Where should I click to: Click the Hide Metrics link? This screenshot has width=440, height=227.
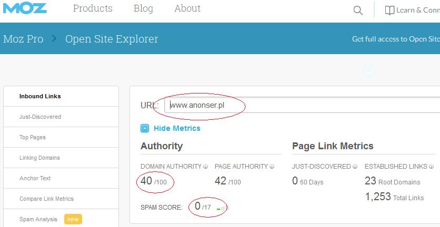point(177,128)
